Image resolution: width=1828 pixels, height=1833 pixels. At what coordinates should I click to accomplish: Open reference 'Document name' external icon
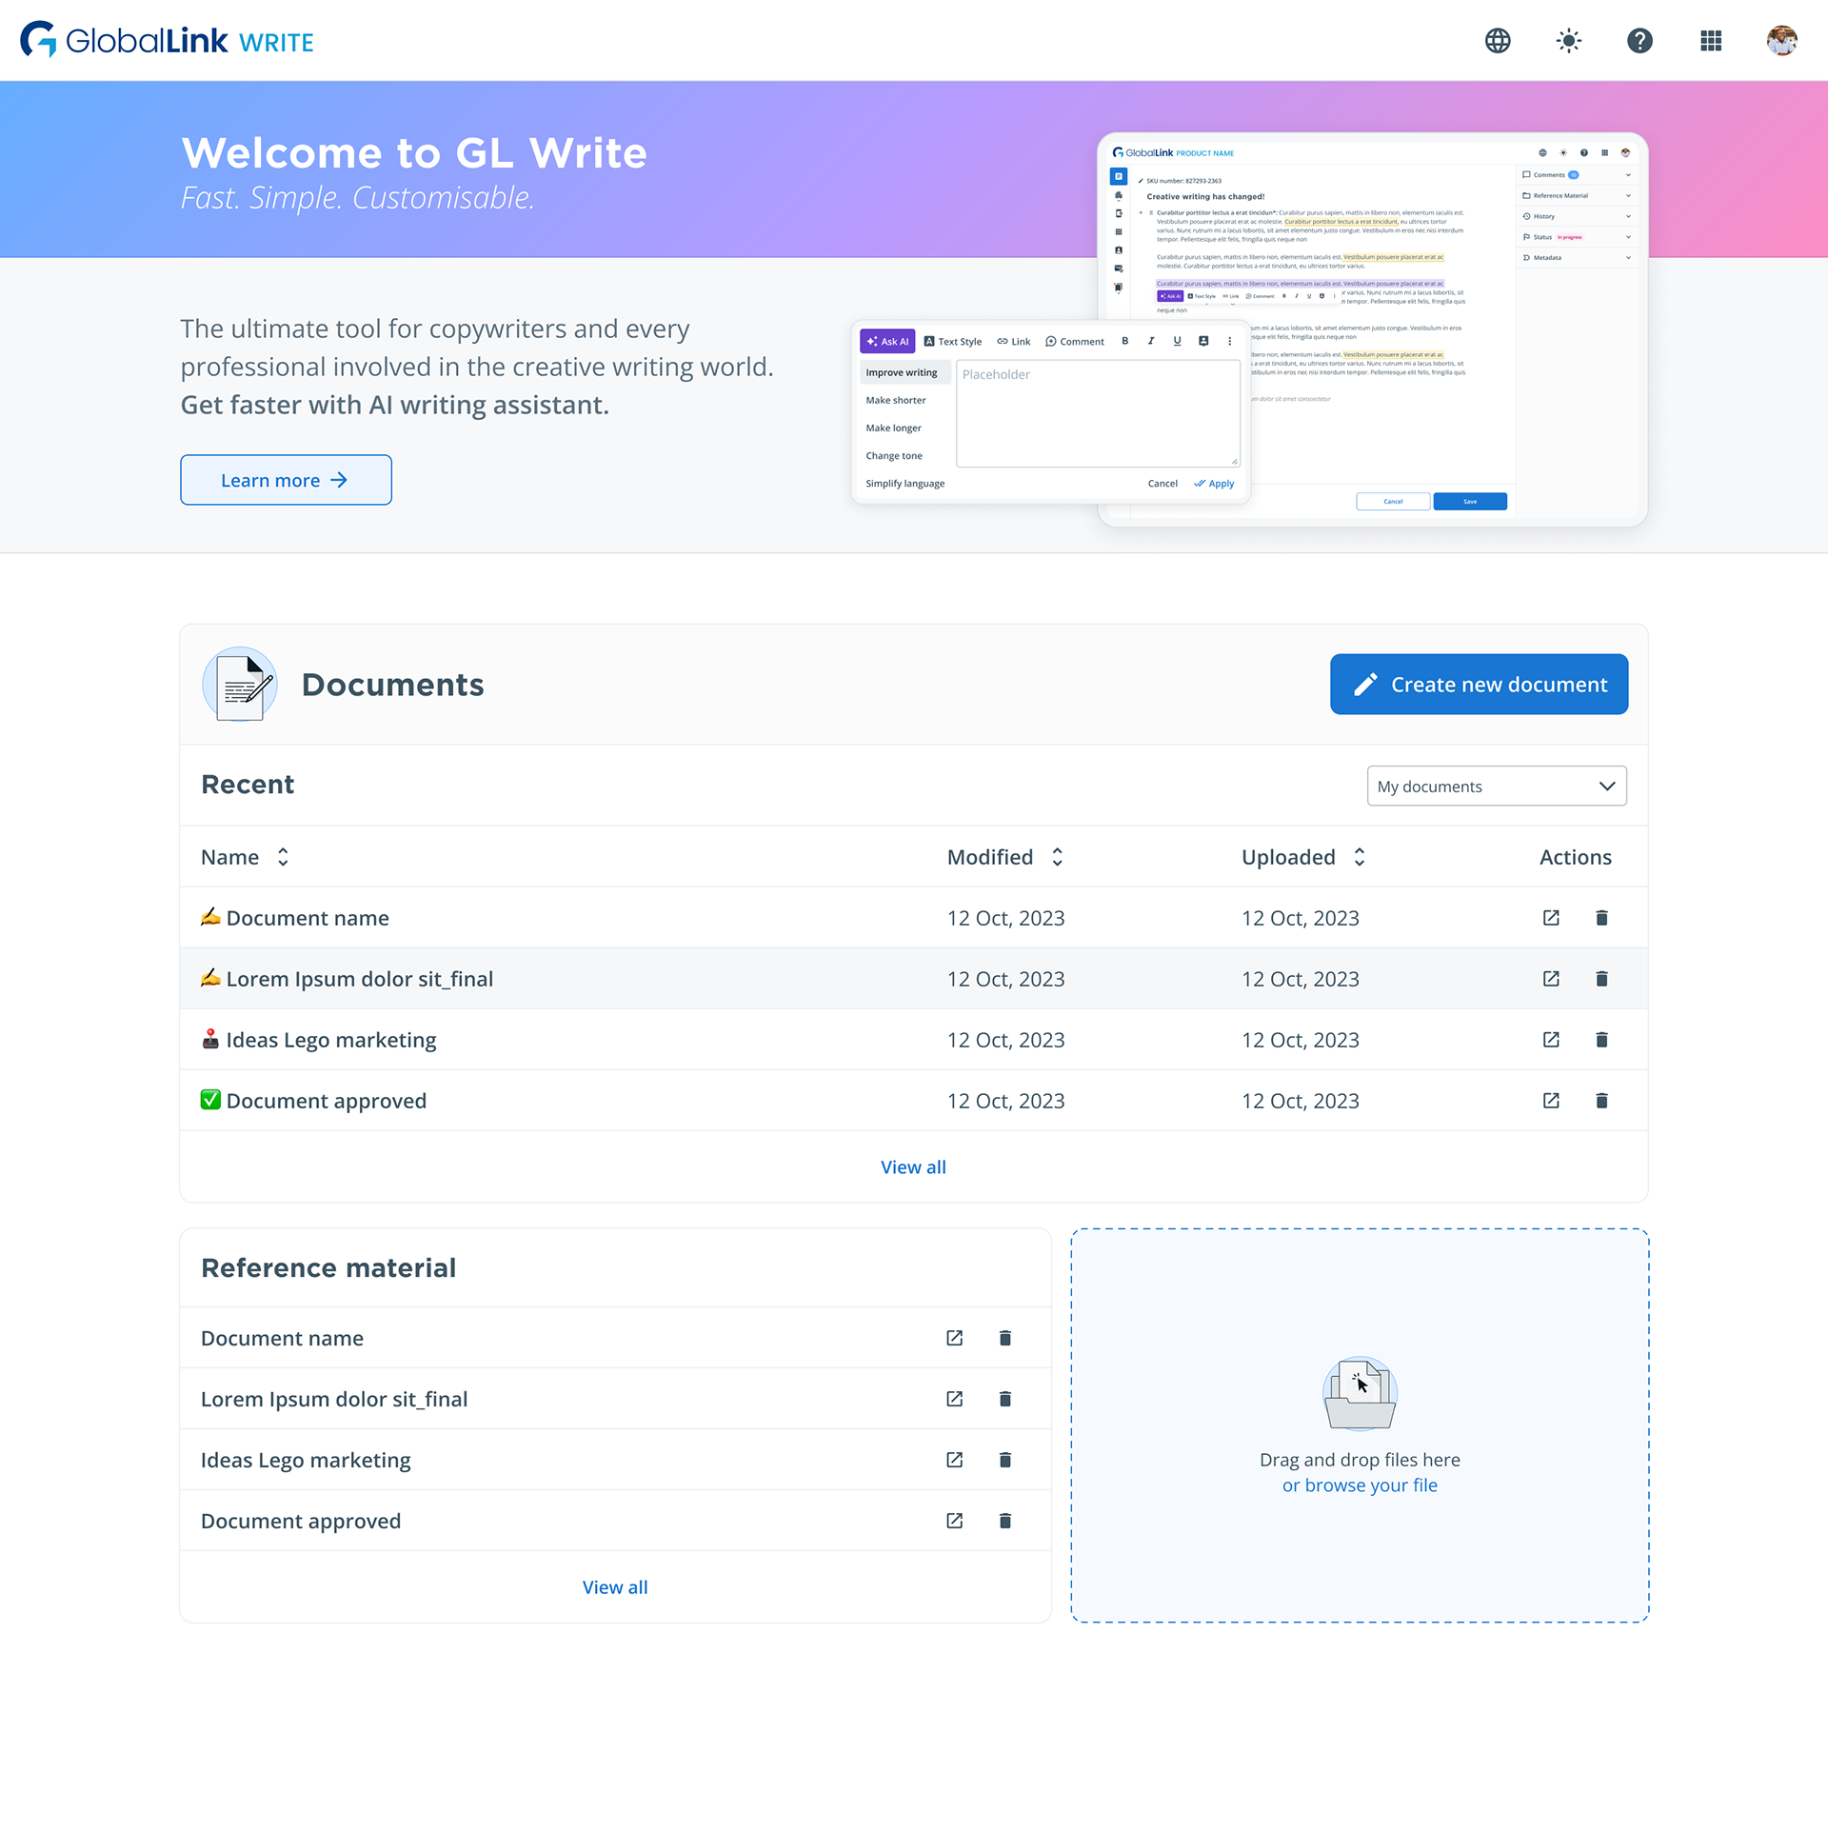[954, 1337]
